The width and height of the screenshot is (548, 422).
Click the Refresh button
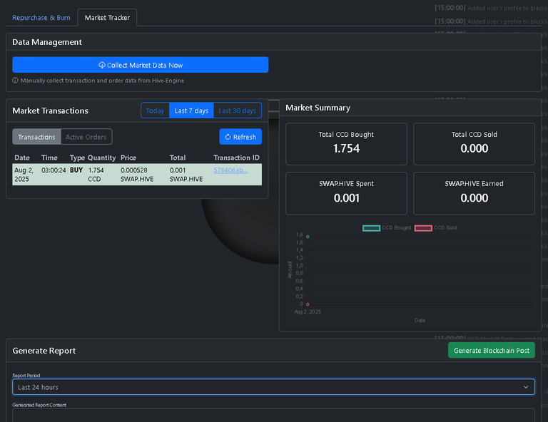(240, 137)
